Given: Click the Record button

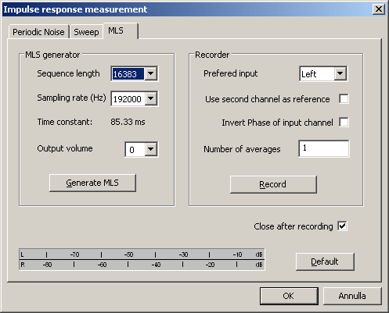Looking at the screenshot, I should click(273, 184).
